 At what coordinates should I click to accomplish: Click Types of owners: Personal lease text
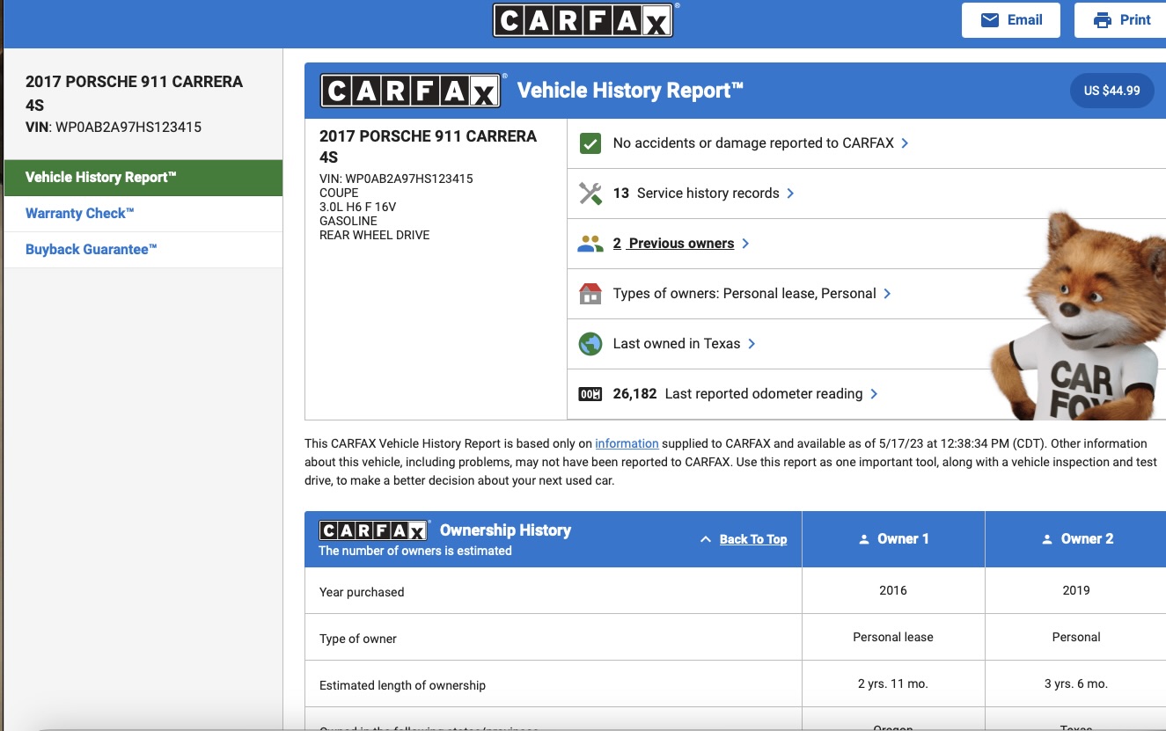744,294
